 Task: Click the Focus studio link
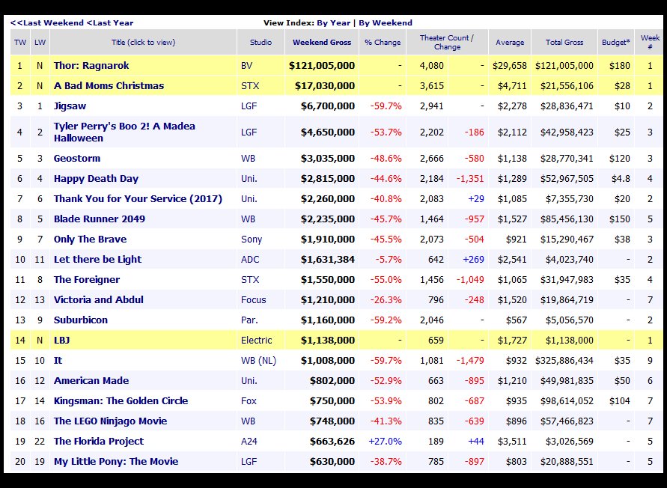[254, 300]
